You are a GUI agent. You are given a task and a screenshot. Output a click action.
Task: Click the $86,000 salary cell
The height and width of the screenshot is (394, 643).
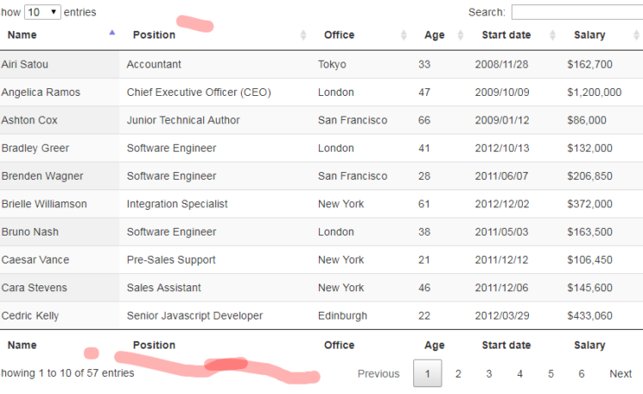(602, 120)
